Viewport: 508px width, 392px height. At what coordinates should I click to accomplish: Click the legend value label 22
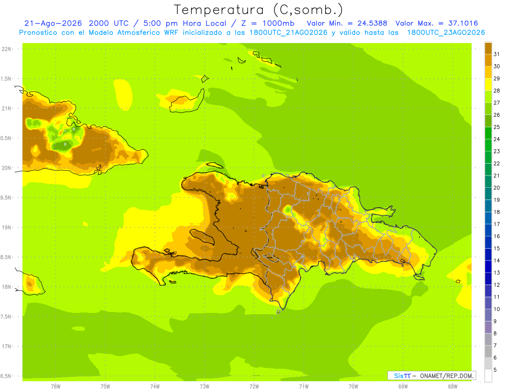pos(497,163)
